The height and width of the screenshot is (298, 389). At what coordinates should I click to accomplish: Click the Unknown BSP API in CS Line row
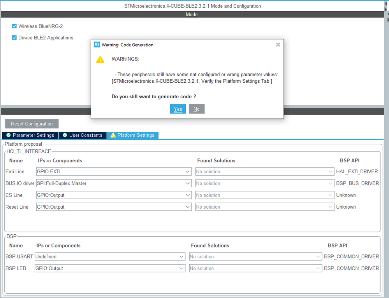346,195
